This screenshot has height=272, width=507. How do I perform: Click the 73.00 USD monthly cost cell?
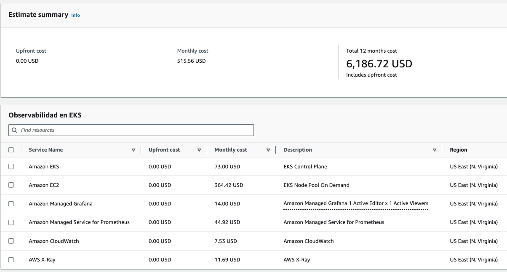point(227,167)
